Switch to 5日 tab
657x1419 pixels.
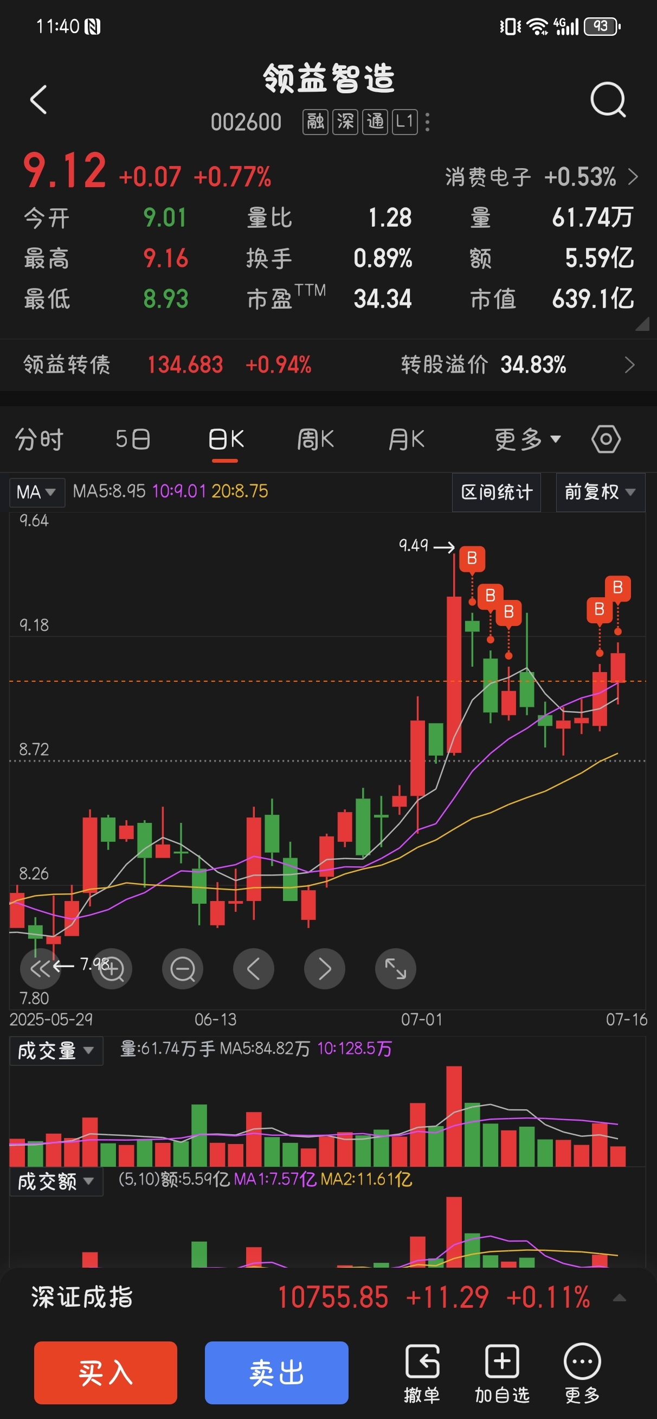click(x=133, y=439)
